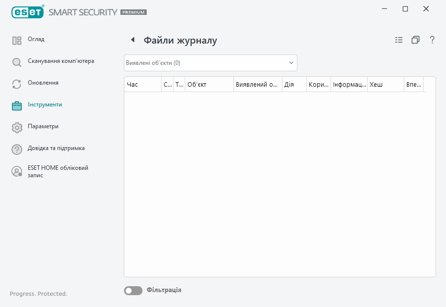Click the empty log list area

pos(279,183)
